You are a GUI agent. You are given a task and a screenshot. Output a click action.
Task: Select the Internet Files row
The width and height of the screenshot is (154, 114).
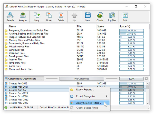(76, 59)
